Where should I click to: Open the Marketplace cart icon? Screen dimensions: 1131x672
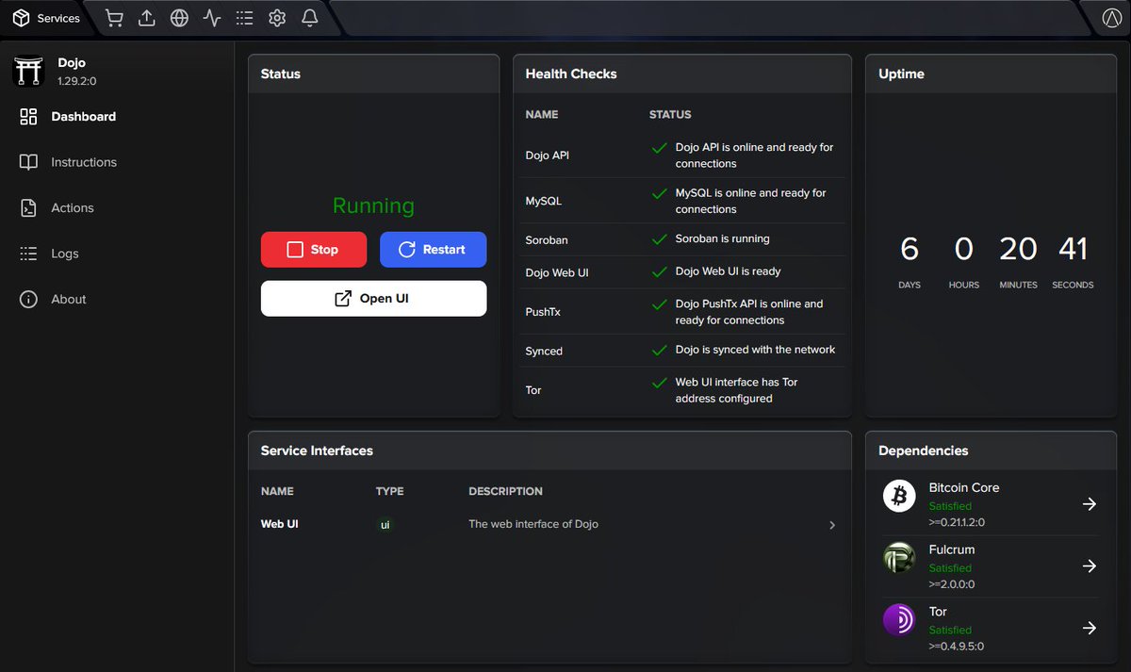[x=114, y=18]
